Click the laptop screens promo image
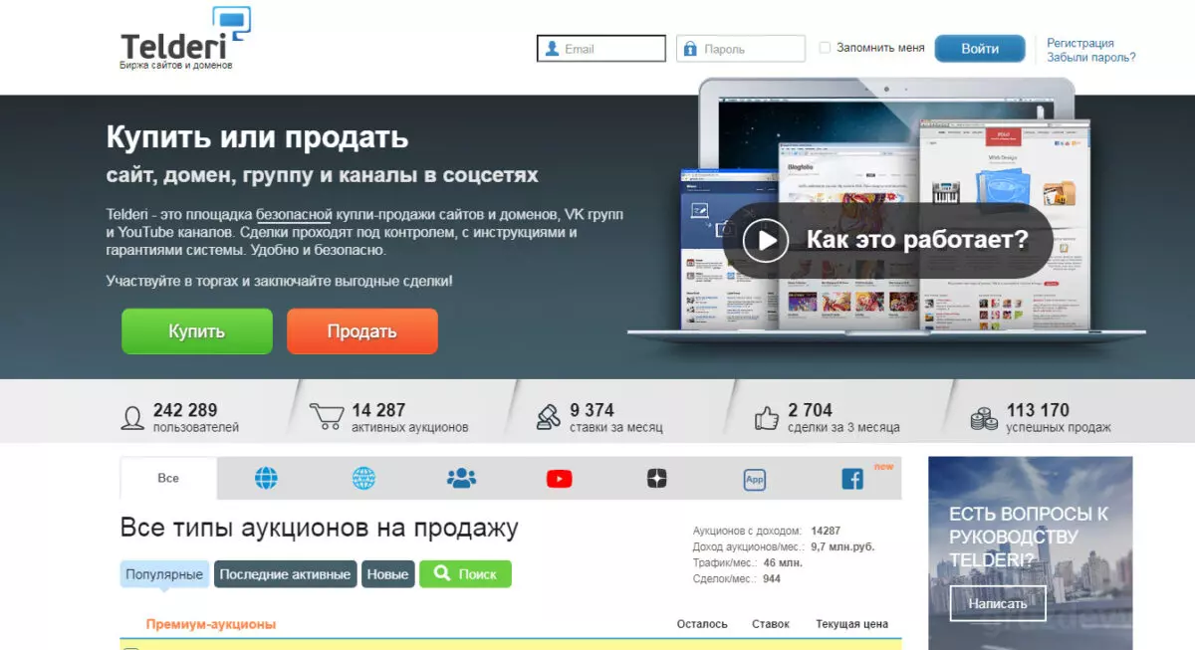Image resolution: width=1195 pixels, height=650 pixels. click(886, 214)
